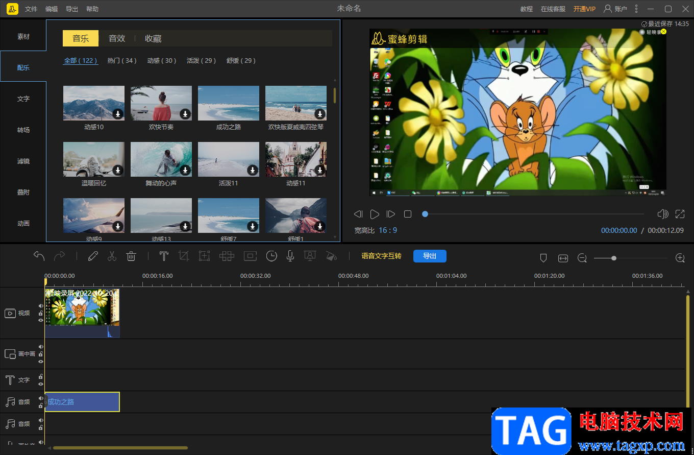
Task: Download the 动感10 music track
Action: coord(118,114)
